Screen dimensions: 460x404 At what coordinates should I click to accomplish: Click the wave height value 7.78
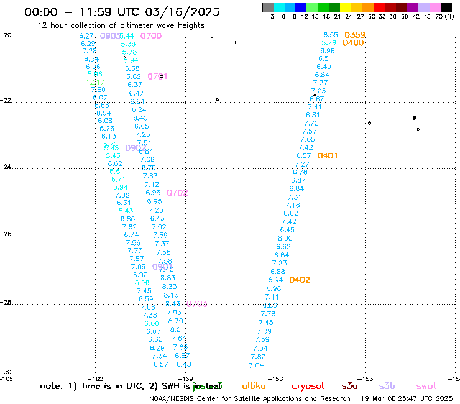[x=268, y=314]
